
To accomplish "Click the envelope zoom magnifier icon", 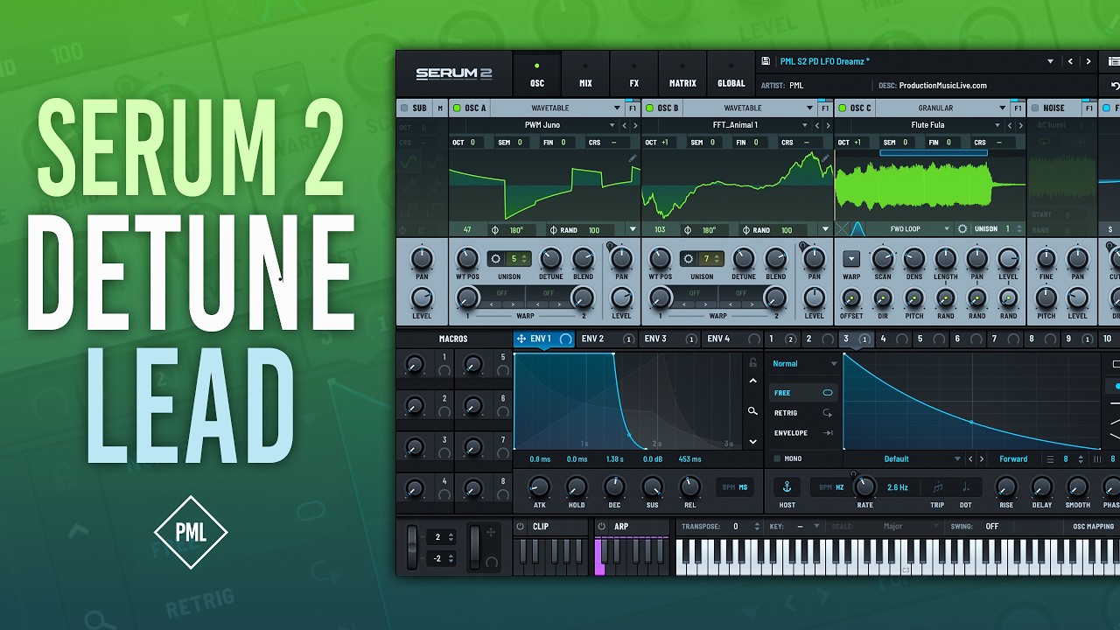I will coord(752,410).
